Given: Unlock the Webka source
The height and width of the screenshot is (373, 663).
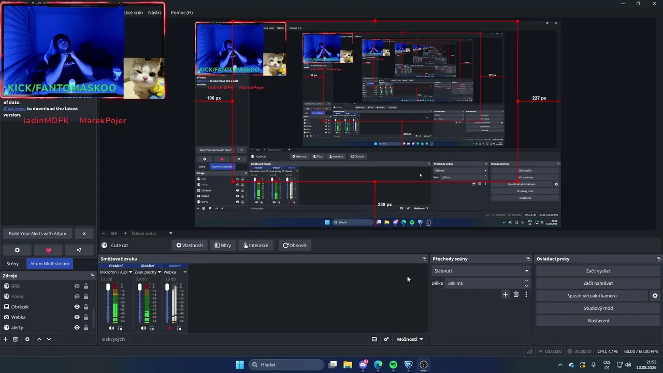Looking at the screenshot, I should point(86,317).
